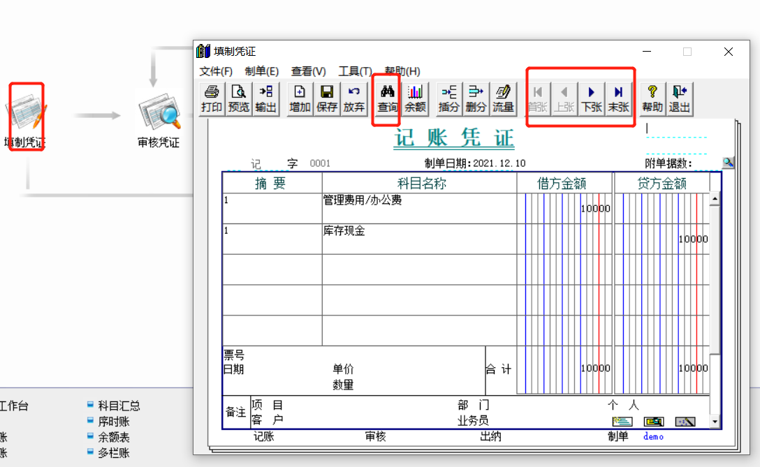Click the middle yellow footer icon

coord(654,422)
